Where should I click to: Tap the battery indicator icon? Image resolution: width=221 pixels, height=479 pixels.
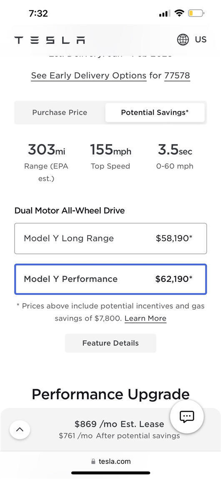click(196, 13)
